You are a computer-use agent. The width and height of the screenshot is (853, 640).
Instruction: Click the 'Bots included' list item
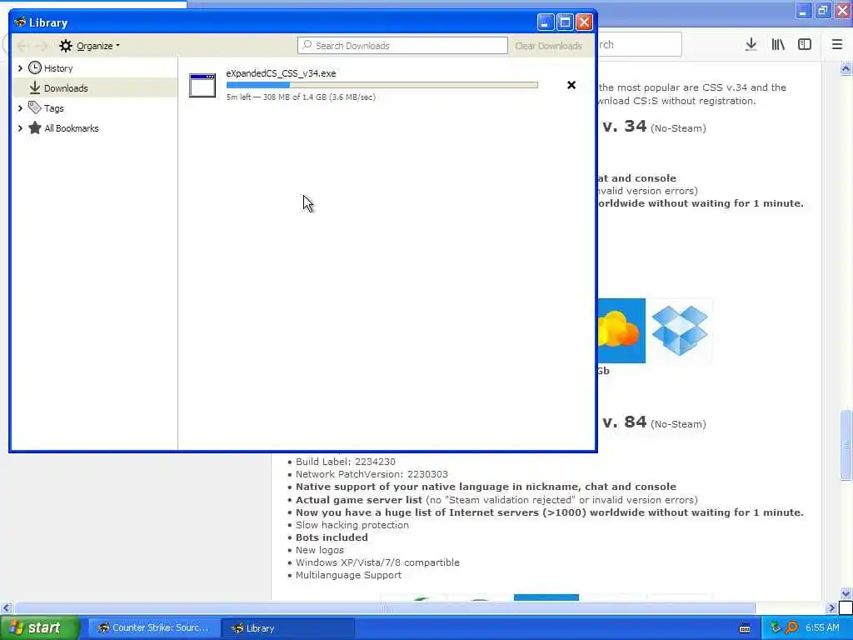tap(332, 537)
